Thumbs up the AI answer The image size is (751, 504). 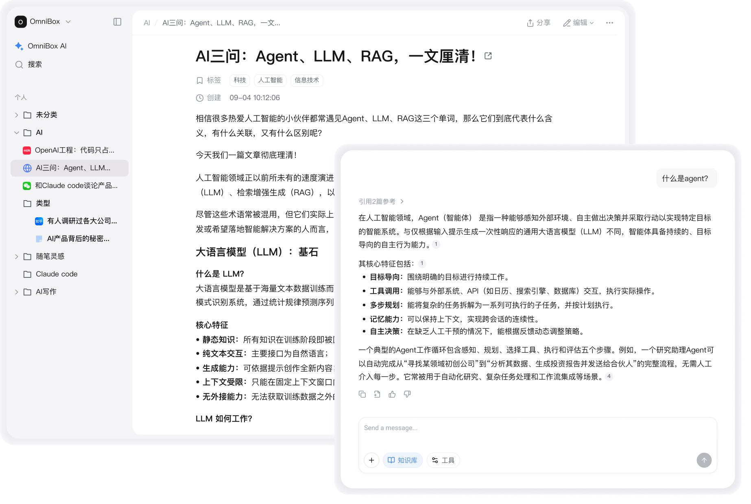pyautogui.click(x=392, y=394)
